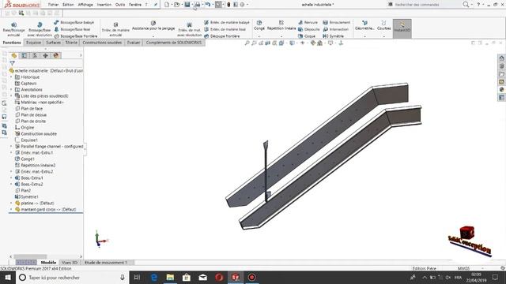This screenshot has width=506, height=284.
Task: Open Etude de mouvement 1 tab
Action: (x=106, y=263)
